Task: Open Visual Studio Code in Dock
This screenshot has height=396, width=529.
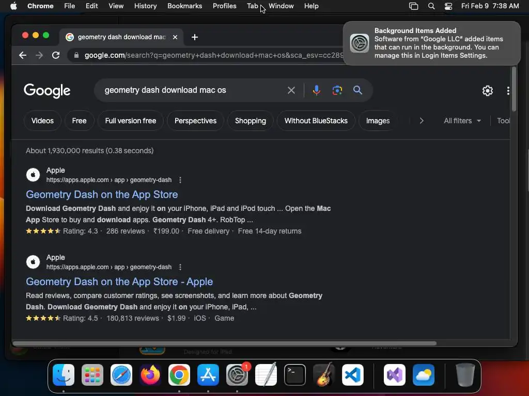Action: click(x=353, y=375)
